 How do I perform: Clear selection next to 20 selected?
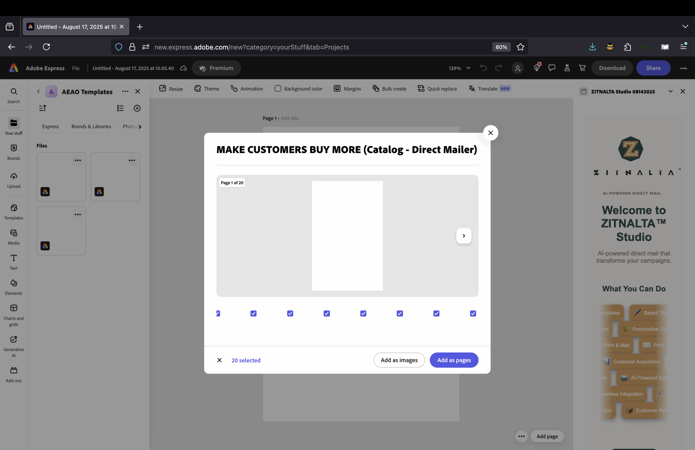click(x=219, y=360)
